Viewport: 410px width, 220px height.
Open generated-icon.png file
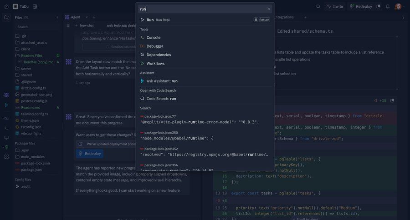tap(36, 95)
